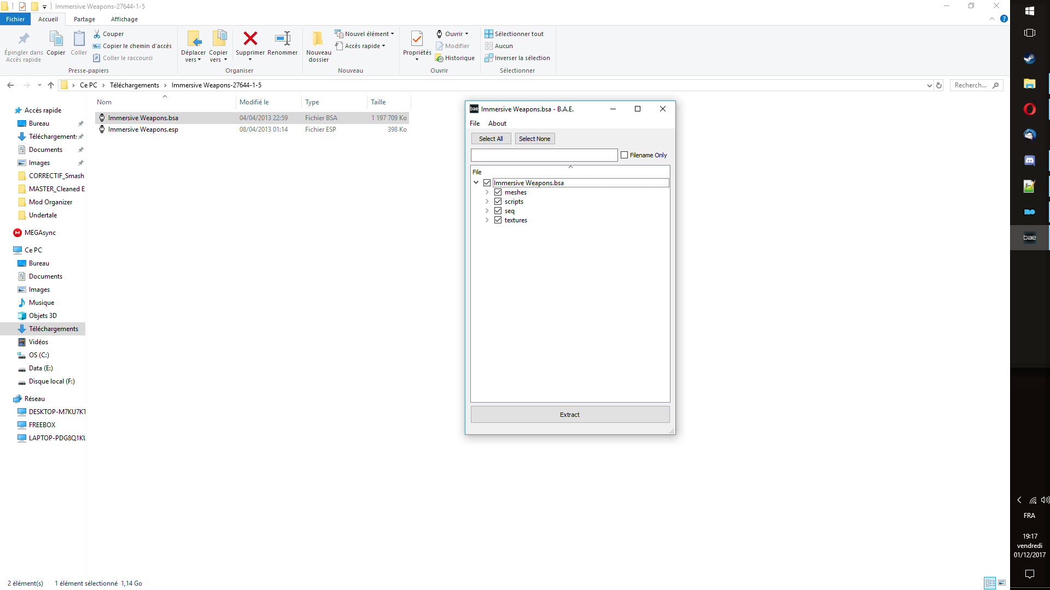Uncheck the meshes folder checkbox
1050x590 pixels.
pos(498,192)
